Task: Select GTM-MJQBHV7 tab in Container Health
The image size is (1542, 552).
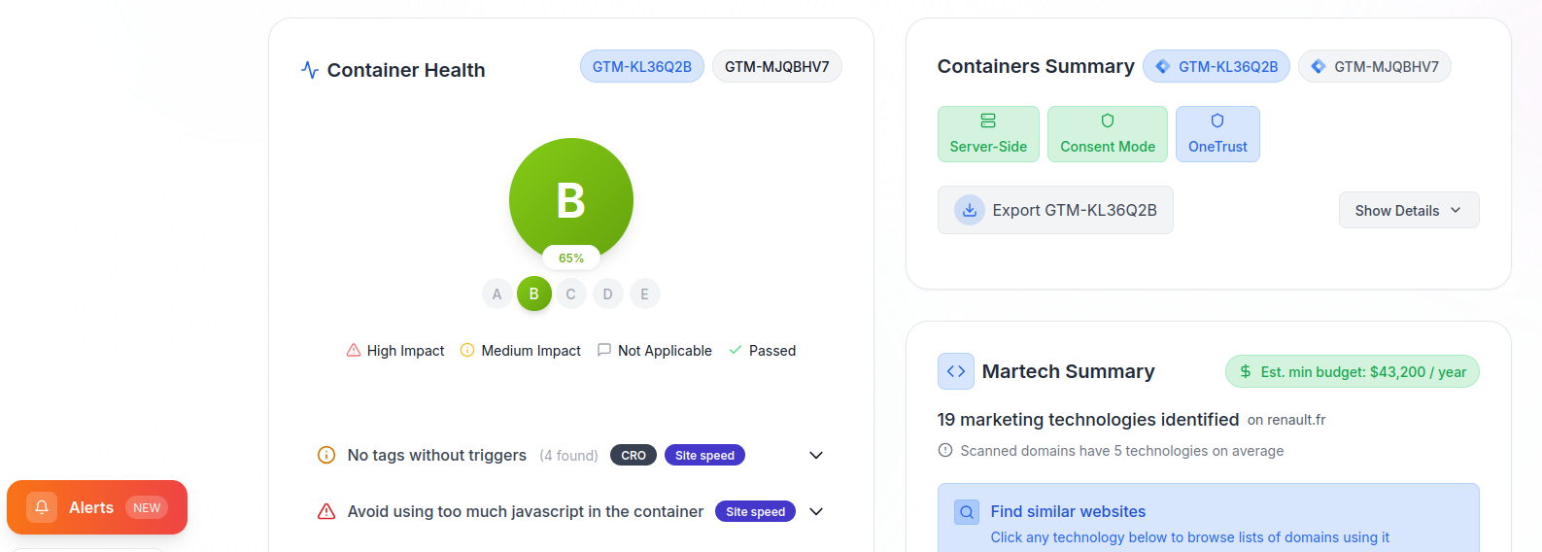Action: point(777,67)
